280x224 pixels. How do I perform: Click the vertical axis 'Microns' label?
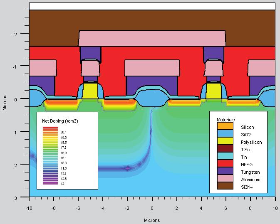(x=5, y=103)
